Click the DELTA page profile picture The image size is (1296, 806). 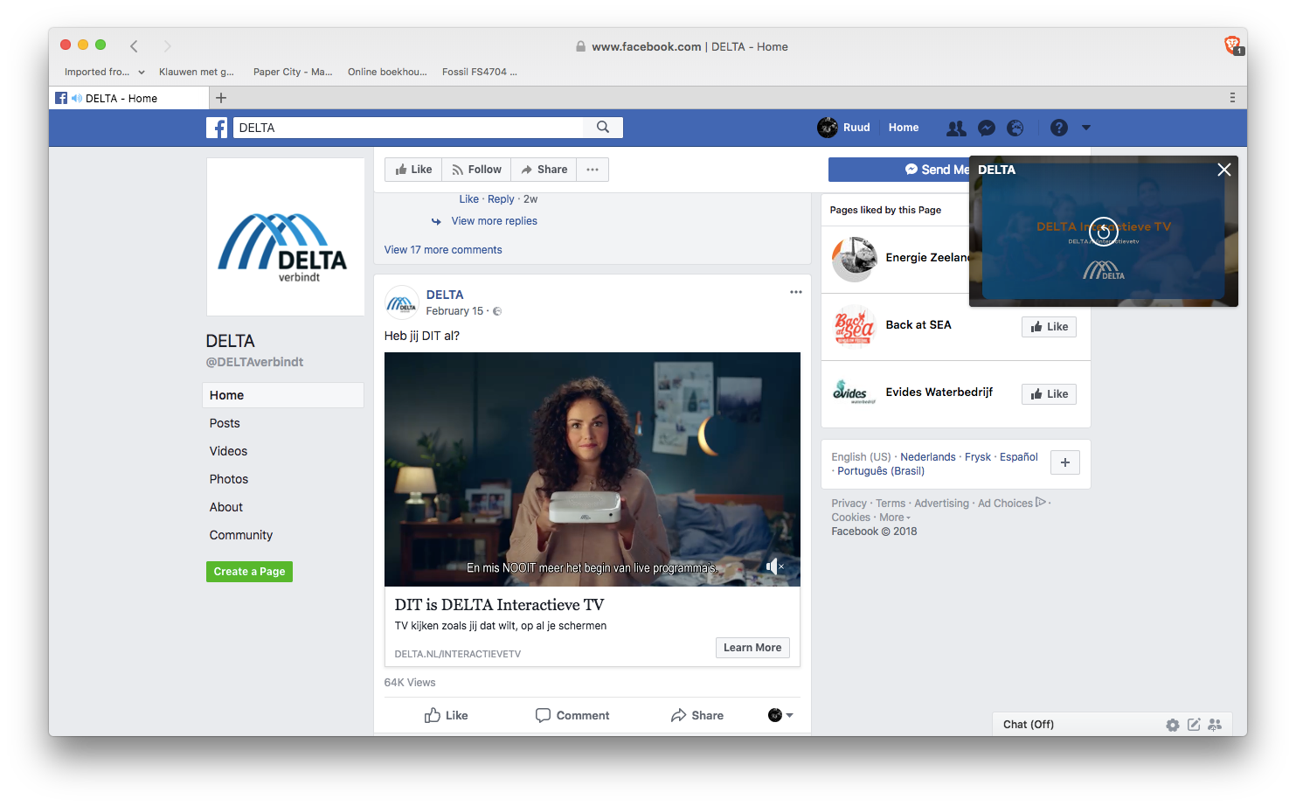[x=286, y=237]
